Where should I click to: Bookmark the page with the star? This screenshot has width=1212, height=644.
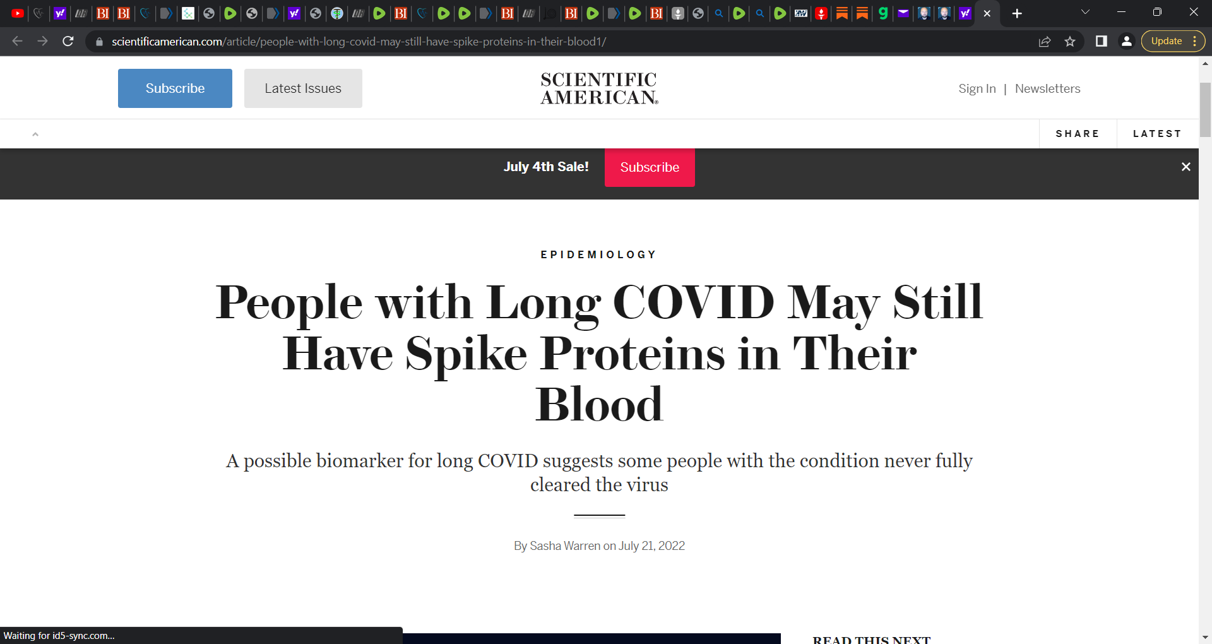pyautogui.click(x=1070, y=41)
